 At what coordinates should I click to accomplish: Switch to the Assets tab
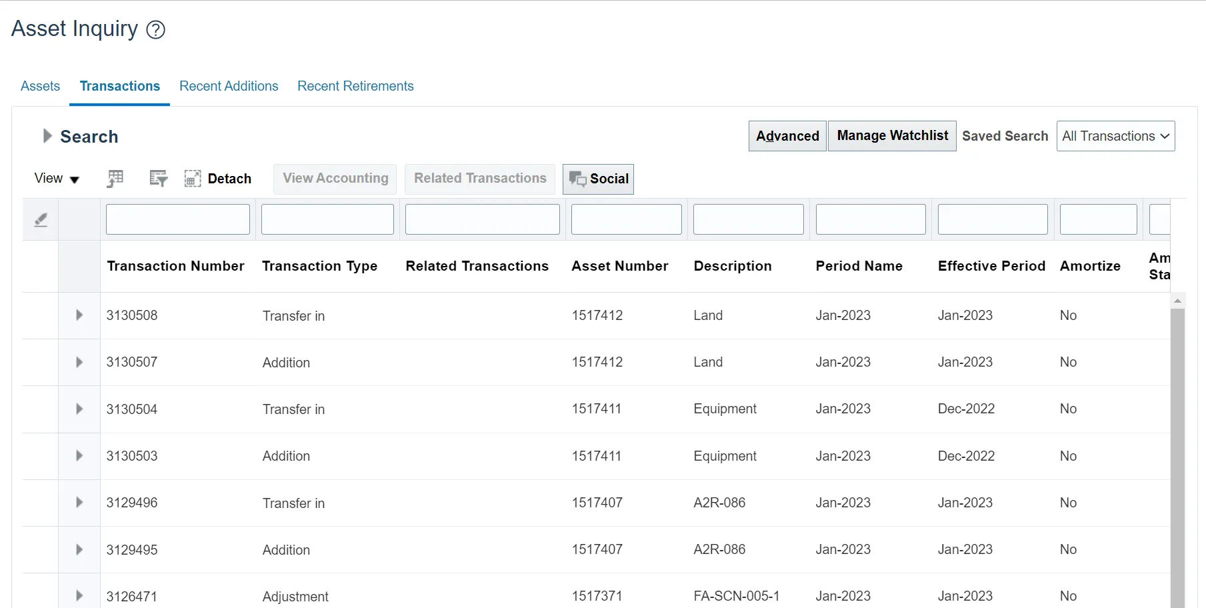(x=40, y=86)
